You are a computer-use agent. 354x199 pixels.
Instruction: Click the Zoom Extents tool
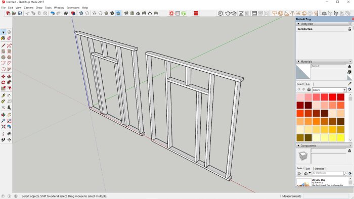click(x=3, y=127)
